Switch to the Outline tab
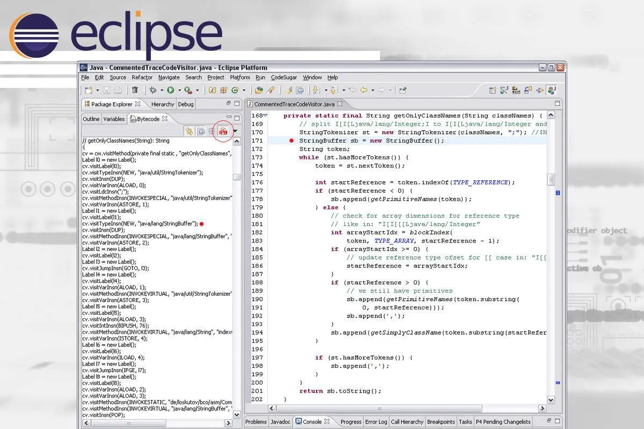644x429 pixels. pos(91,119)
